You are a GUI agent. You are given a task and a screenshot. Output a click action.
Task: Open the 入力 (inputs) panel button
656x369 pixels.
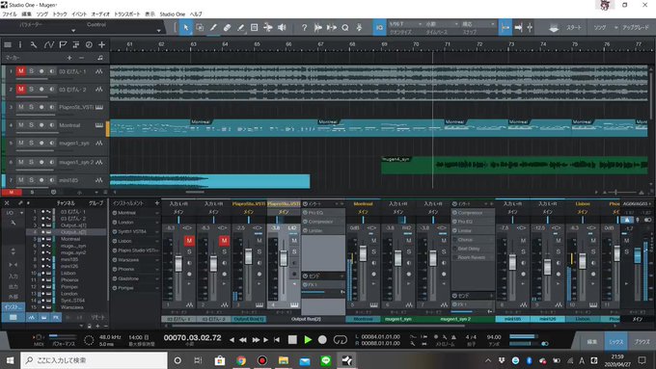[13, 277]
